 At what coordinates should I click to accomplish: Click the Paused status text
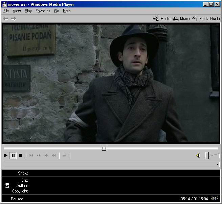(17, 199)
